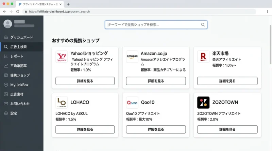This screenshot has height=151, width=272.
Task: Click the envelope icon beside お問い合わせ
Action: 6,104
